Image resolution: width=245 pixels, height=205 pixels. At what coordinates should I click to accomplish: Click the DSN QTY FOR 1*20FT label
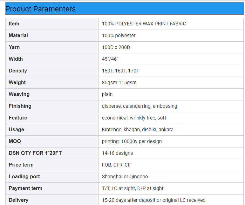tap(35, 153)
